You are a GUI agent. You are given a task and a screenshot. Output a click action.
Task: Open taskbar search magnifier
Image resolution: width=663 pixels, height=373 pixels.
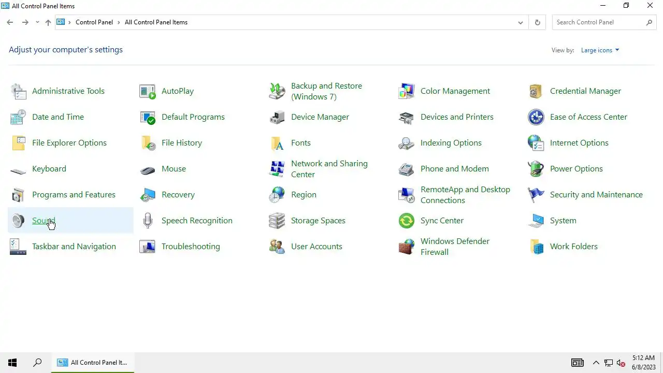tap(37, 363)
